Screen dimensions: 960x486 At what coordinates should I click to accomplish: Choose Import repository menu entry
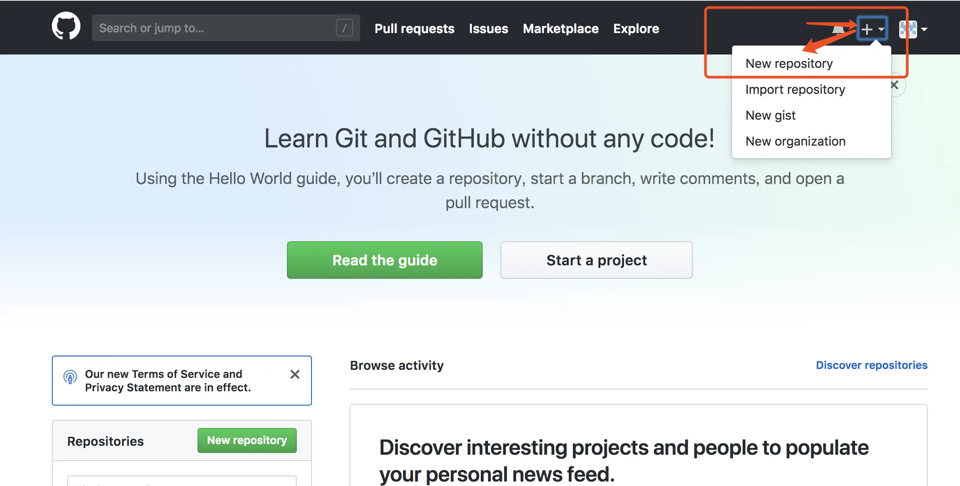(795, 89)
